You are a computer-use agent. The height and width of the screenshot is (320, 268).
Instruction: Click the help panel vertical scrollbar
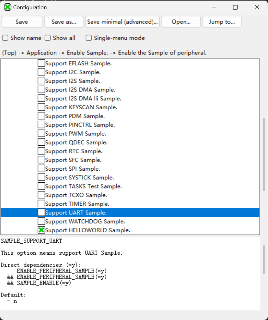(263, 259)
